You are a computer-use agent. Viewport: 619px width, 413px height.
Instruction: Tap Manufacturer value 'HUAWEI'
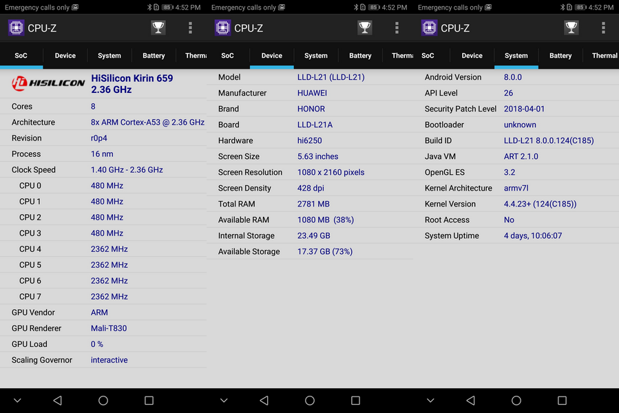coord(313,93)
